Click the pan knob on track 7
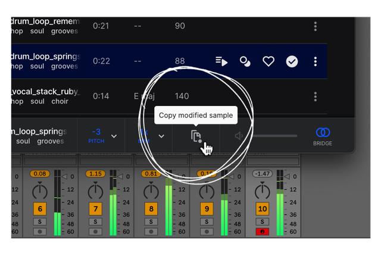Image resolution: width=381 pixels, height=256 pixels. pyautogui.click(x=95, y=191)
